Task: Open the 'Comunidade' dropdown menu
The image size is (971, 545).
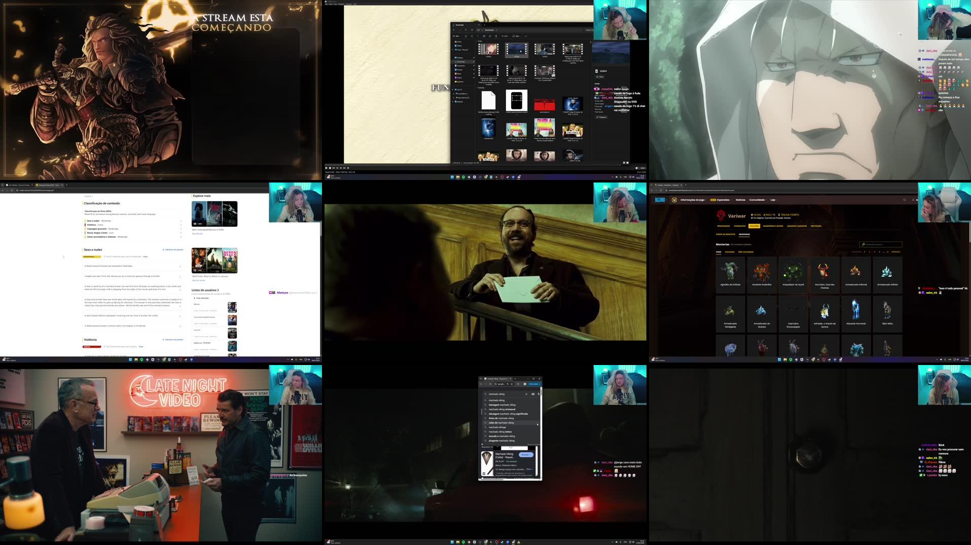Action: click(758, 200)
